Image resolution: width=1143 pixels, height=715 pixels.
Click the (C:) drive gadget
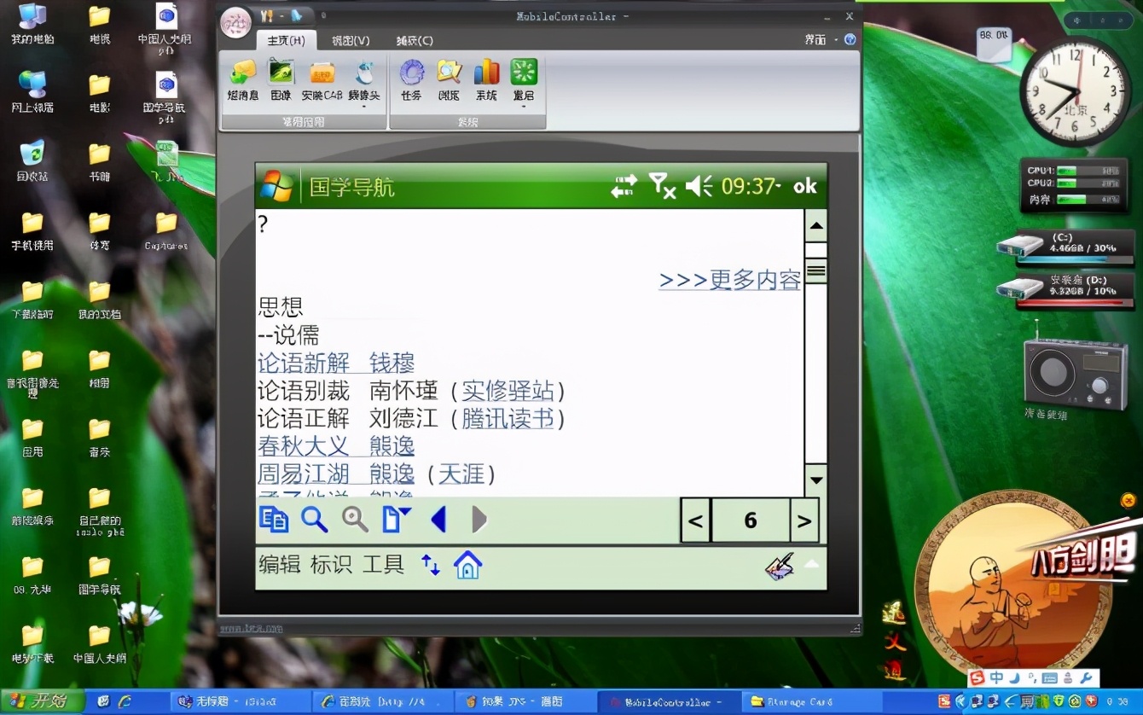[1066, 247]
